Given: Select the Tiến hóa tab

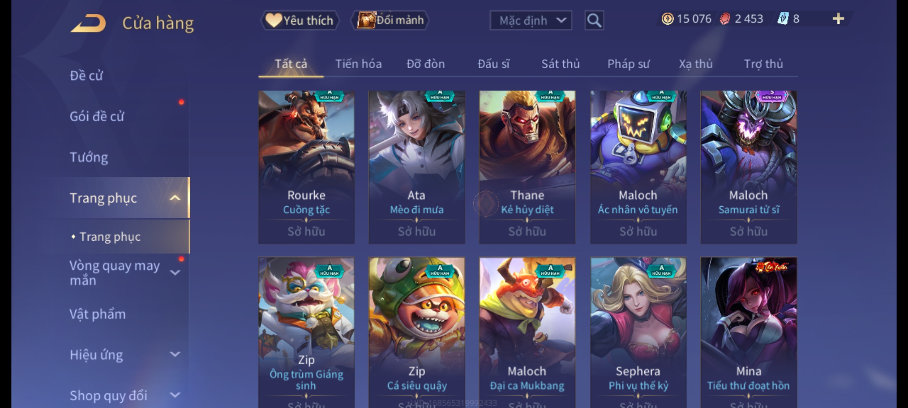Looking at the screenshot, I should point(358,64).
